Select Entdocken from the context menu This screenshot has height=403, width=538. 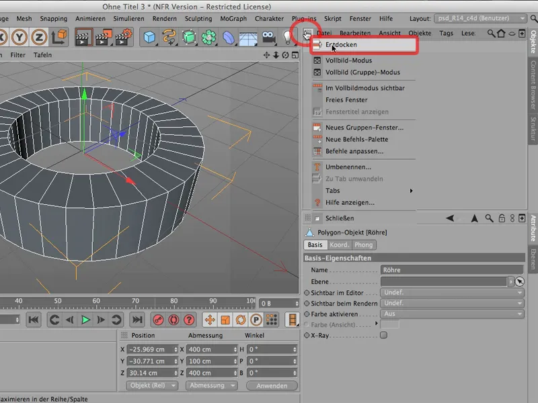coord(364,44)
